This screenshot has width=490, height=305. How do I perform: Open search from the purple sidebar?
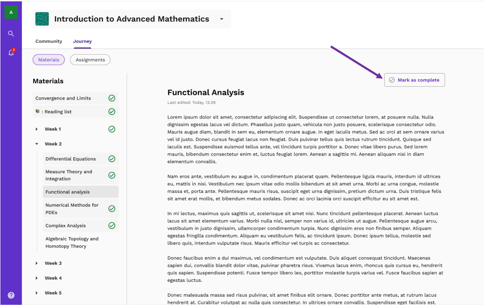click(x=11, y=34)
